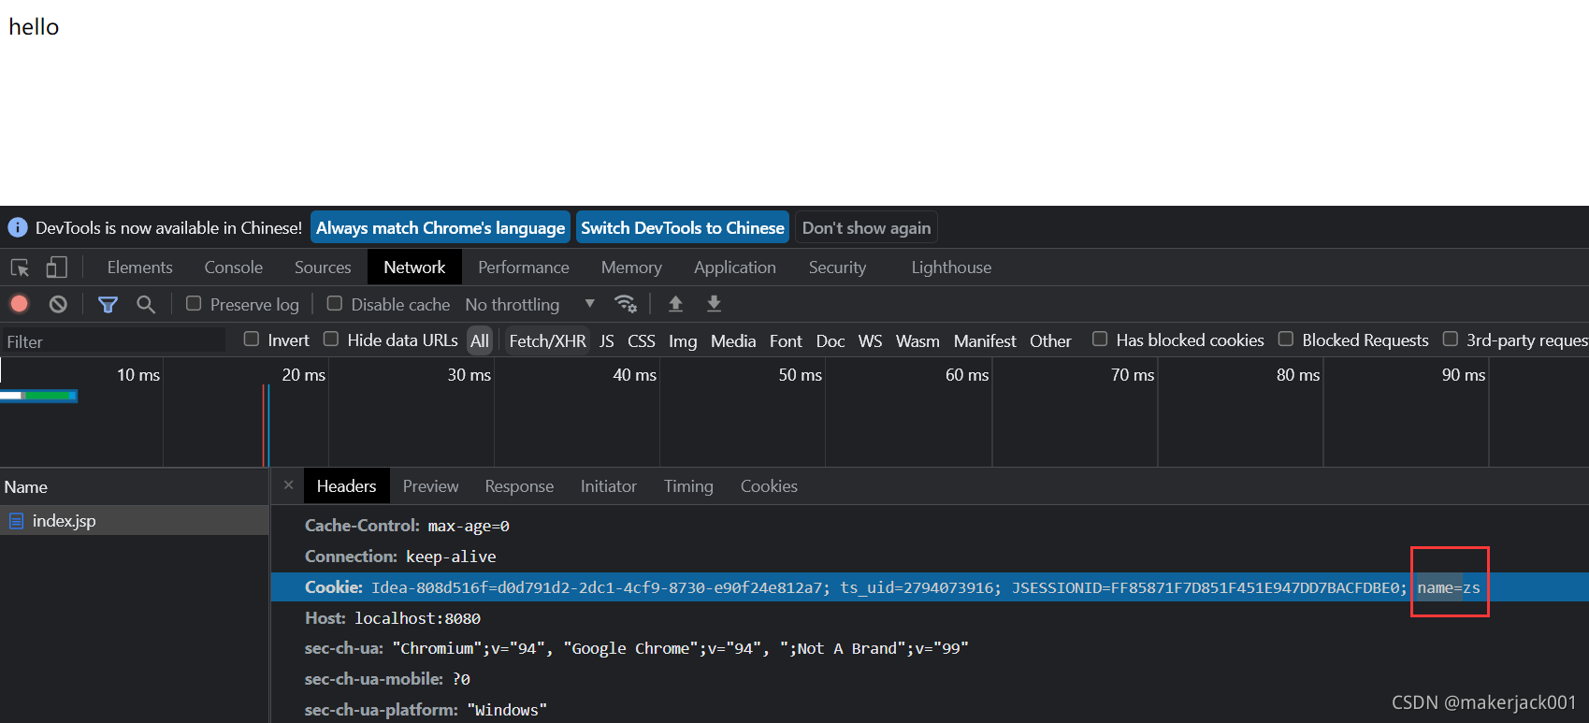Stop recording network log with red button
The image size is (1589, 723).
19,304
